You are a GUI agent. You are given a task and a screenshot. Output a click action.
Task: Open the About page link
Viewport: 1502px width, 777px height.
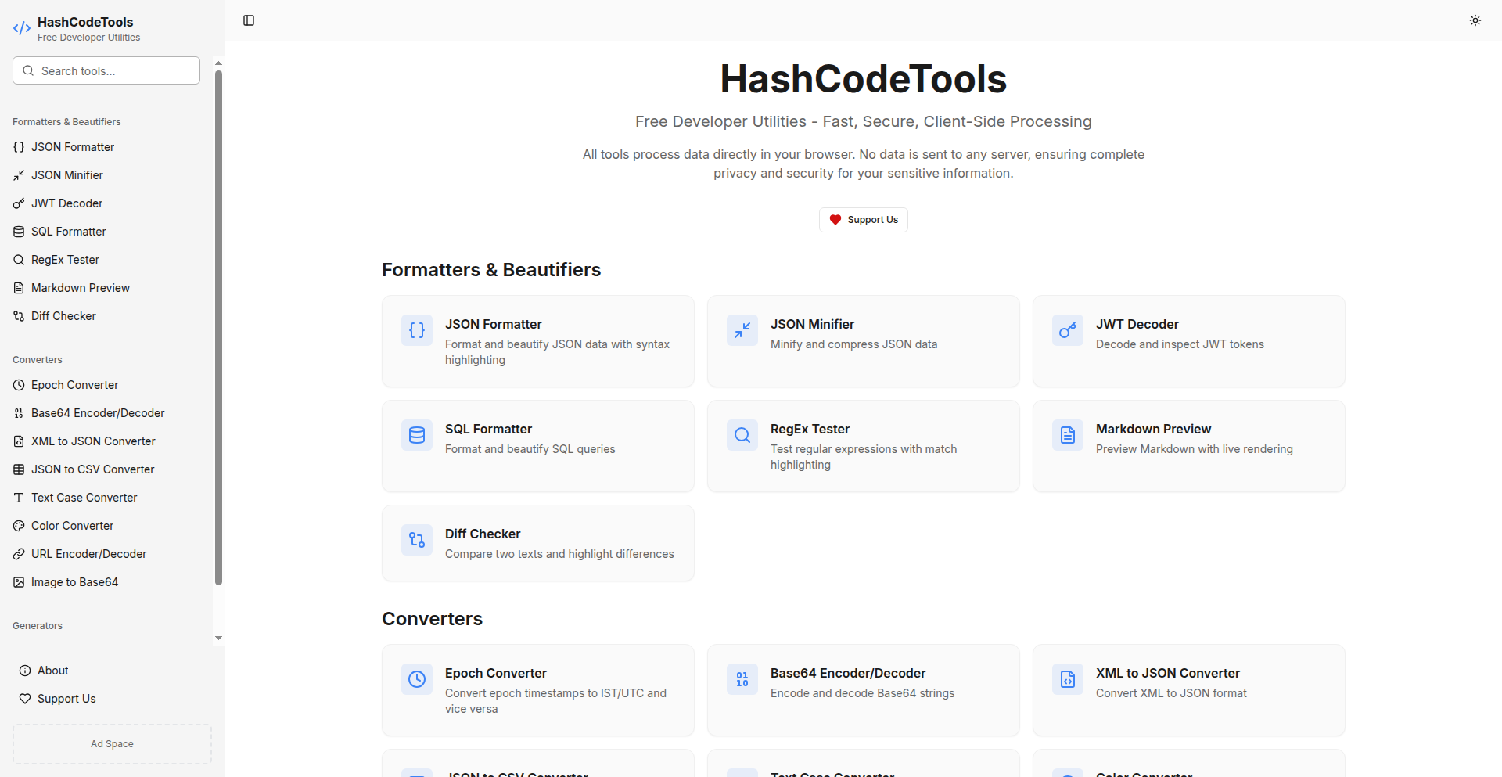52,670
